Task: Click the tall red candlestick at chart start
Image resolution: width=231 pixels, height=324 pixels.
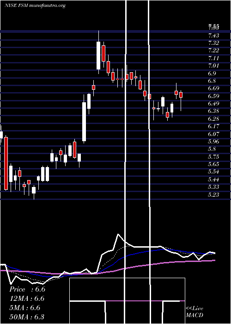Action: coord(6,163)
